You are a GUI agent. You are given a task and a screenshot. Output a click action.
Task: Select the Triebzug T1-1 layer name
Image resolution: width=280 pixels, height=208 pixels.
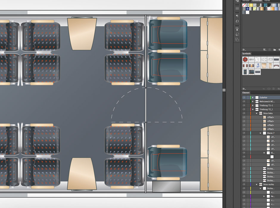click(x=266, y=105)
